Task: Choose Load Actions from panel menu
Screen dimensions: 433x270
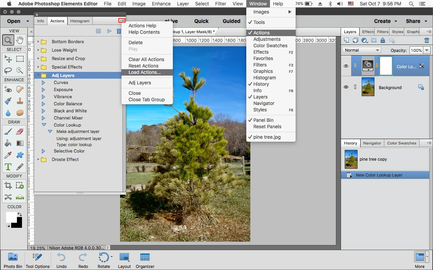Action: pyautogui.click(x=147, y=72)
